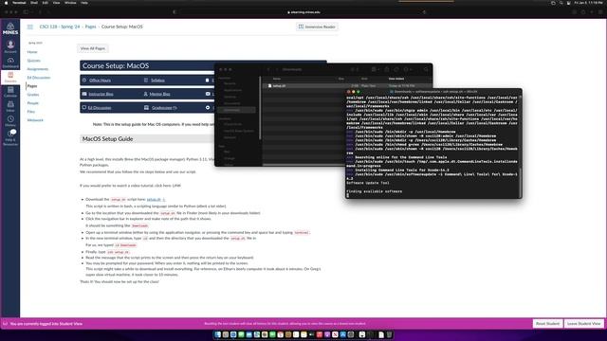Click inside the Terminal window output
607x341 pixels.
433,146
